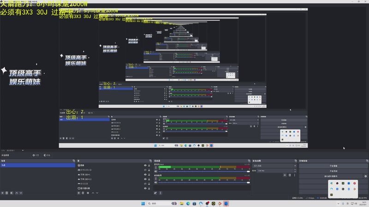The width and height of the screenshot is (369, 207).
Task: Show the hidden Video Capture Device source
Action: [x=145, y=170]
